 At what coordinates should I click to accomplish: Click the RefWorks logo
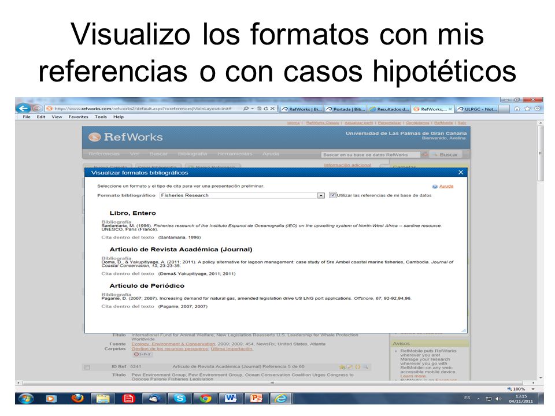point(125,137)
